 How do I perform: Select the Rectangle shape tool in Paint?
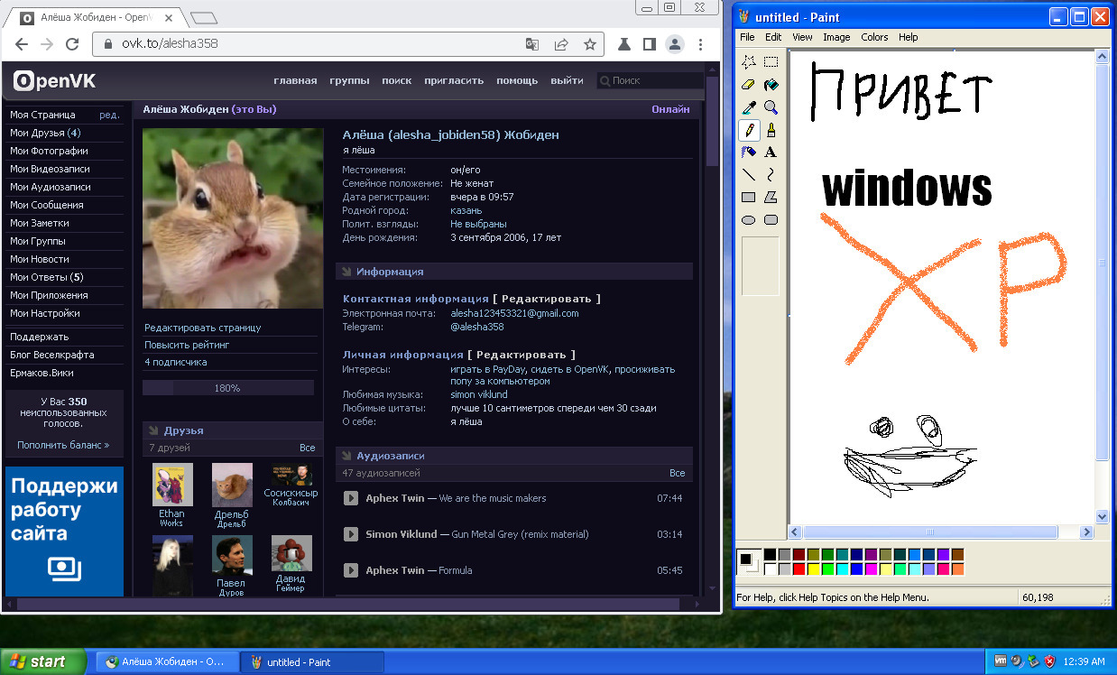pyautogui.click(x=749, y=198)
